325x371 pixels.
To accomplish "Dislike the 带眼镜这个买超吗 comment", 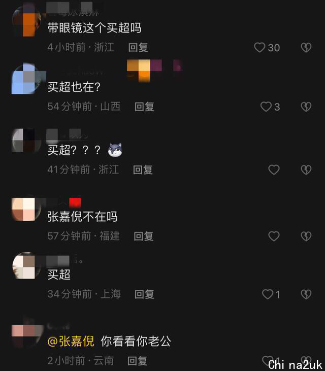I will (x=306, y=47).
